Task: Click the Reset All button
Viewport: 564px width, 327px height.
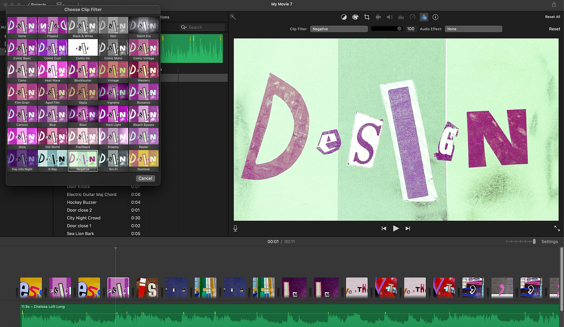Action: click(x=552, y=17)
